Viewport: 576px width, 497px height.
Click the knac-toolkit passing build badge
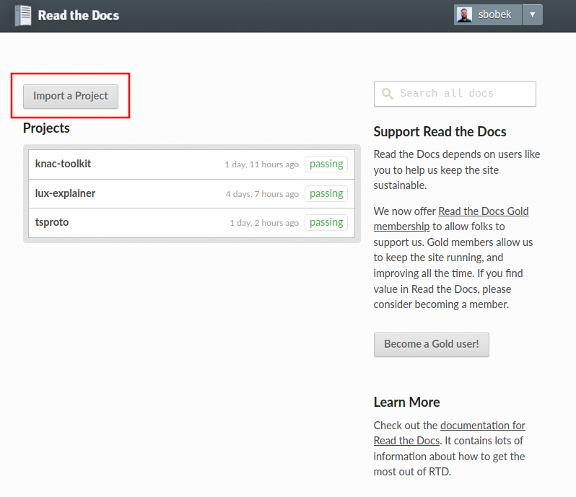click(x=326, y=164)
